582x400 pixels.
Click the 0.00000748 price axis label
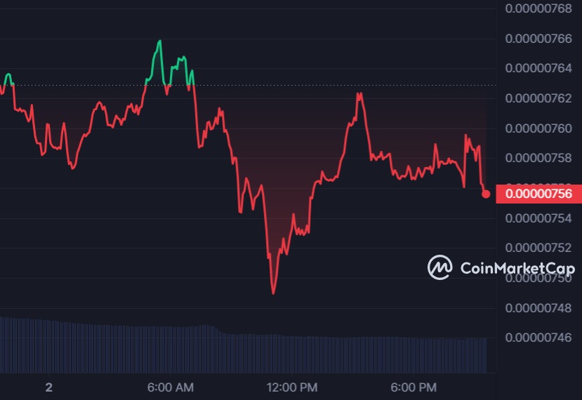click(x=539, y=308)
